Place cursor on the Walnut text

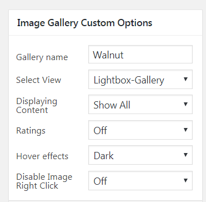coord(108,55)
